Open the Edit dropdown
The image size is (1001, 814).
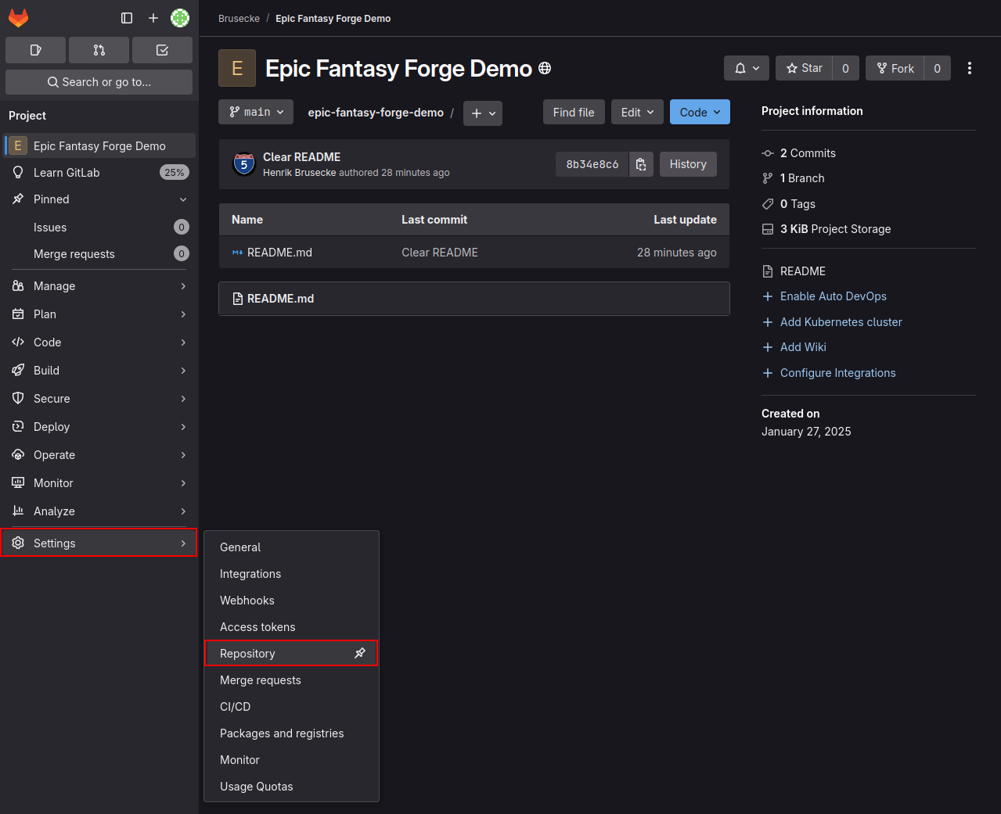tap(637, 112)
